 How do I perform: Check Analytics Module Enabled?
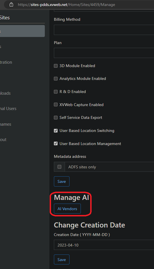point(56,78)
